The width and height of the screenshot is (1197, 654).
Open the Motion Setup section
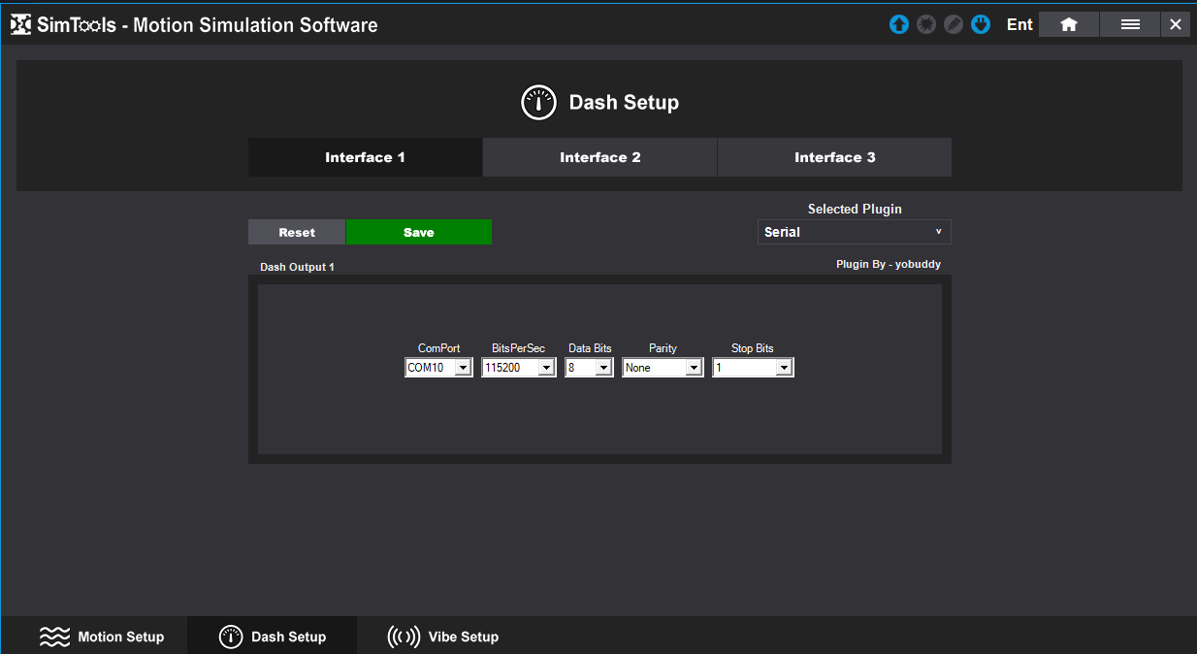click(x=102, y=637)
